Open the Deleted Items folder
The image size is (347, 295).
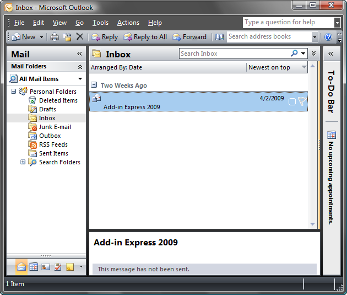pos(58,100)
